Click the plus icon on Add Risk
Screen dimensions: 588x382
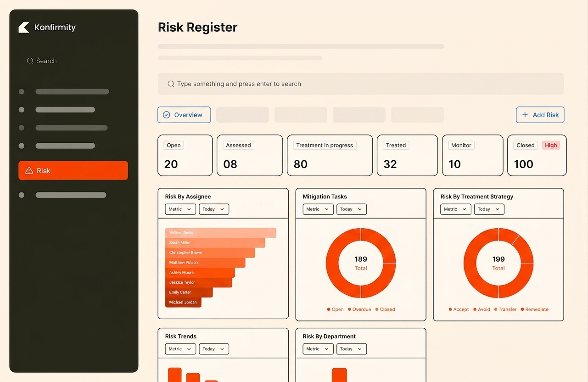pos(525,115)
